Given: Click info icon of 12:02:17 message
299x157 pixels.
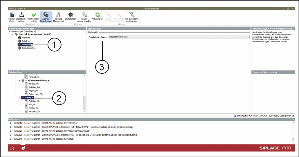Looking at the screenshot, I should [11, 127].
